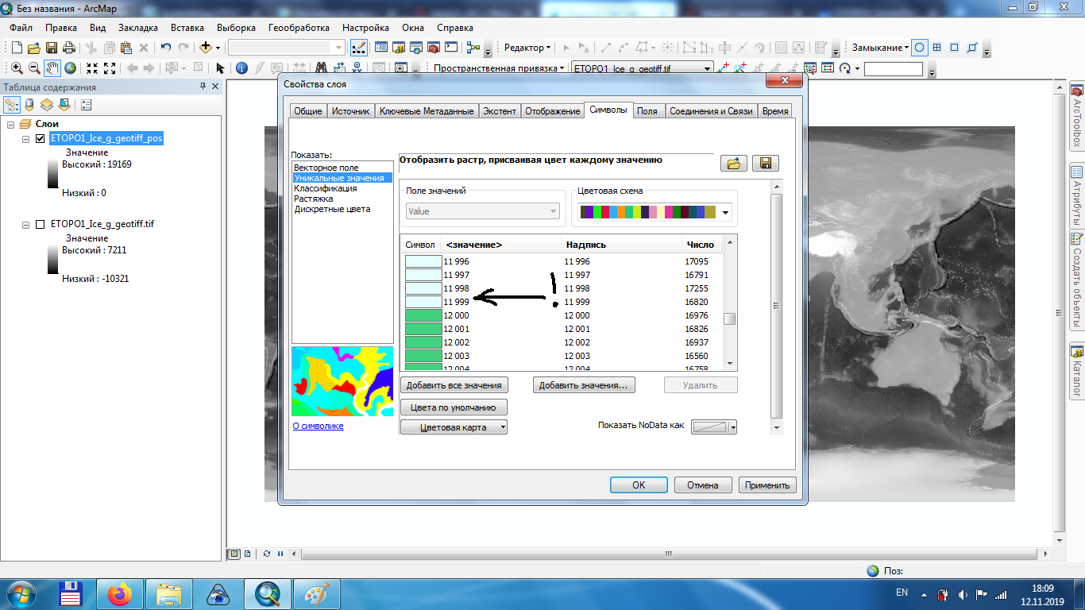Switch to List By Source view
This screenshot has width=1085, height=610.
(x=29, y=104)
